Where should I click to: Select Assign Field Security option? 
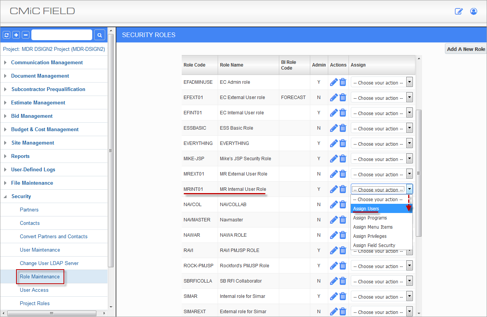(x=381, y=245)
